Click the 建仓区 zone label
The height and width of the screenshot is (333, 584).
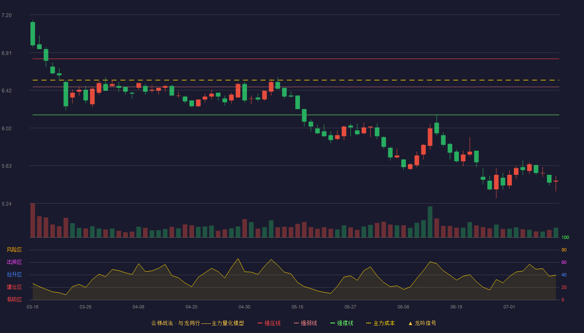pyautogui.click(x=14, y=287)
